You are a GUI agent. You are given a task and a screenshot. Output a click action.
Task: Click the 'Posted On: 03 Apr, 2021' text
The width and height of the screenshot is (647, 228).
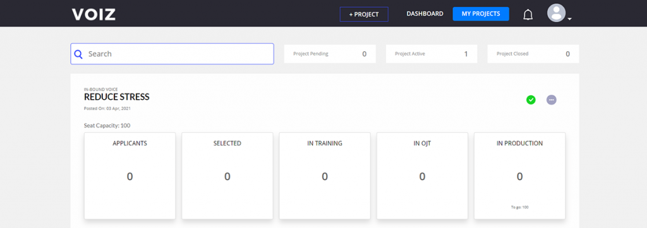coord(107,109)
